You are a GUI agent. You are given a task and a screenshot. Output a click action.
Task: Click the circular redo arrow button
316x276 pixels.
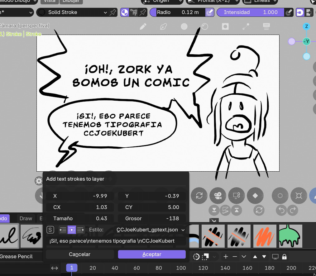click(x=293, y=210)
